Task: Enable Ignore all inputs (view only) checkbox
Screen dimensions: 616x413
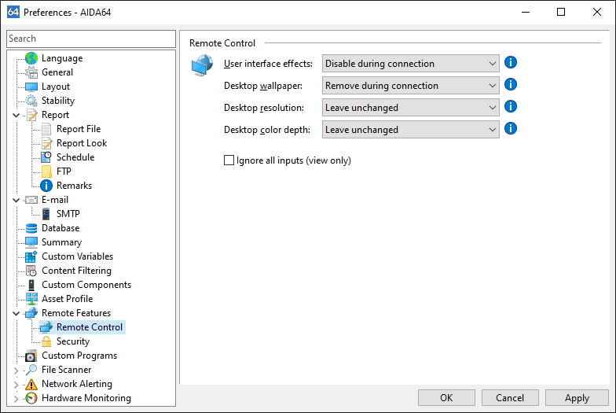Action: [229, 160]
